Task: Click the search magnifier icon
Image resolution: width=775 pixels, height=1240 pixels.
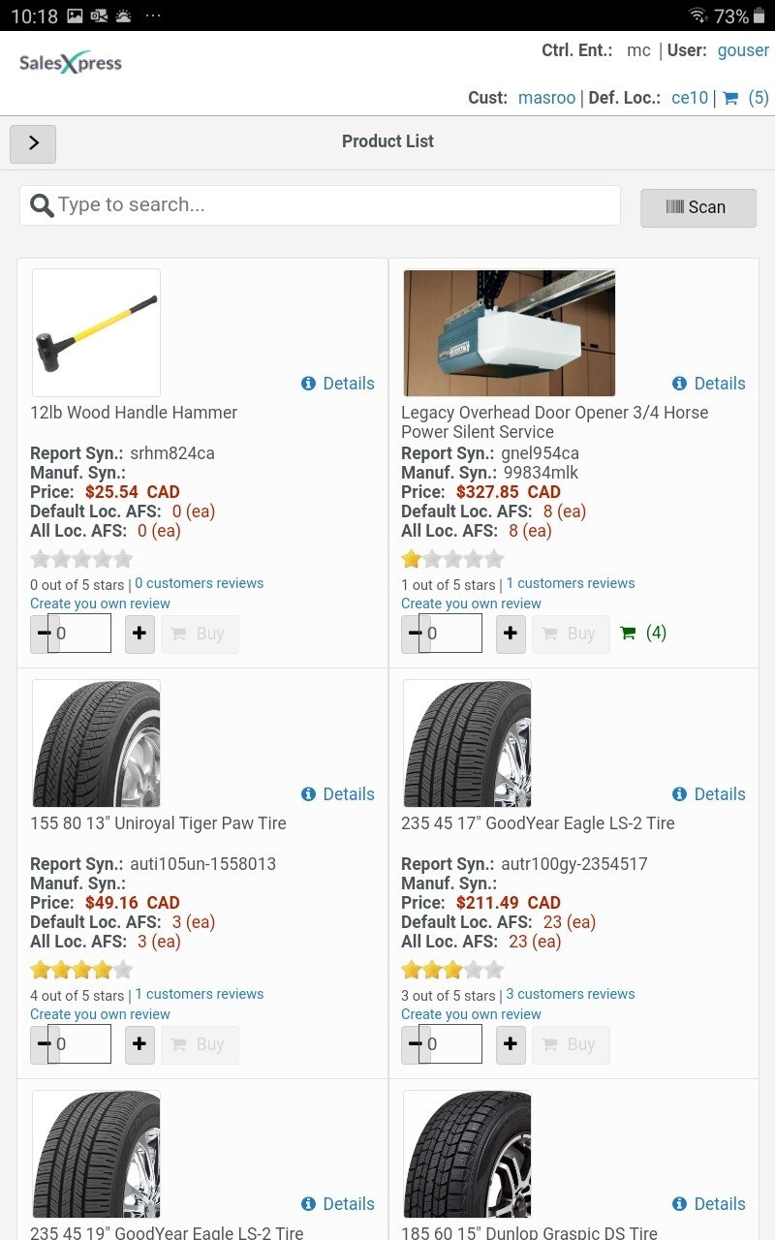Action: (x=42, y=205)
